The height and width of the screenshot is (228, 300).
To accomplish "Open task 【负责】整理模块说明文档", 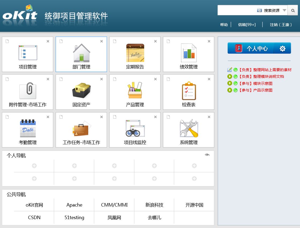I will pos(261,76).
